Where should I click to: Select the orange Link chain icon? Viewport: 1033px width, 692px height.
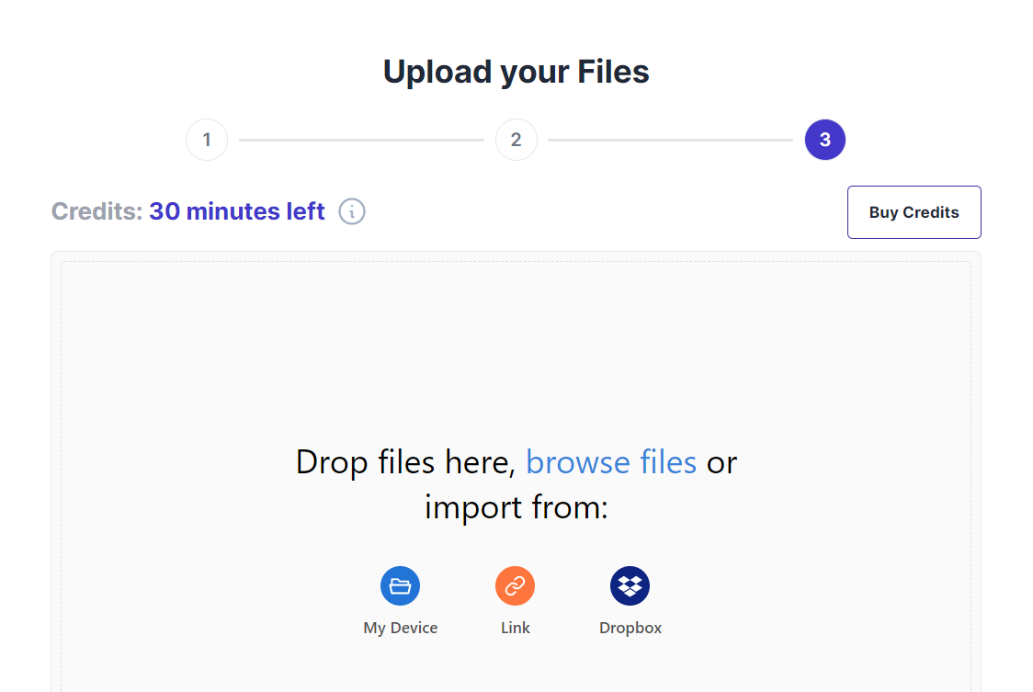pyautogui.click(x=516, y=585)
